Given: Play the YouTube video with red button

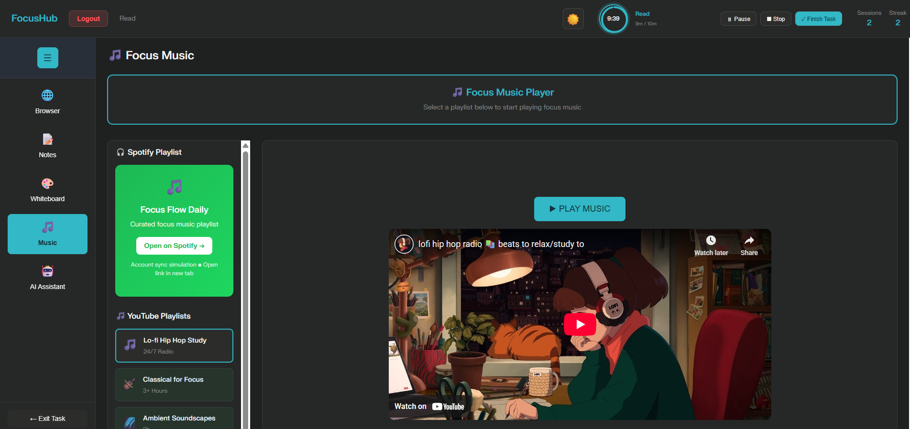Looking at the screenshot, I should tap(580, 324).
